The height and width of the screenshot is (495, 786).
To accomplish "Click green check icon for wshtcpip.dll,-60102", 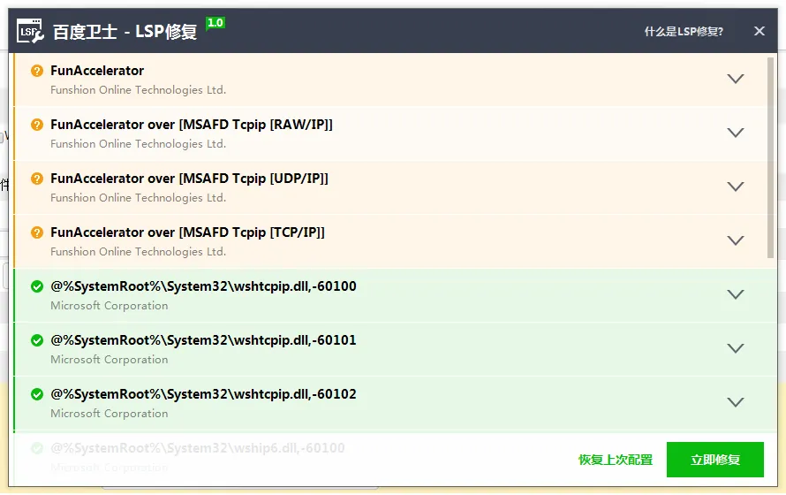I will (x=37, y=394).
